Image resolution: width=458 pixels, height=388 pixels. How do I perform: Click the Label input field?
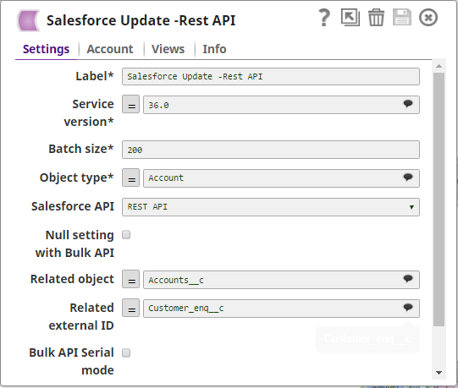pyautogui.click(x=271, y=76)
